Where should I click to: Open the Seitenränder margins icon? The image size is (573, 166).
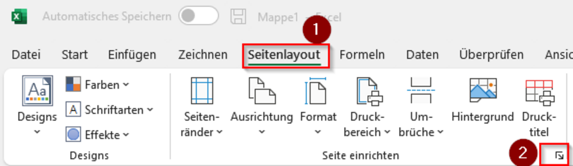[202, 91]
